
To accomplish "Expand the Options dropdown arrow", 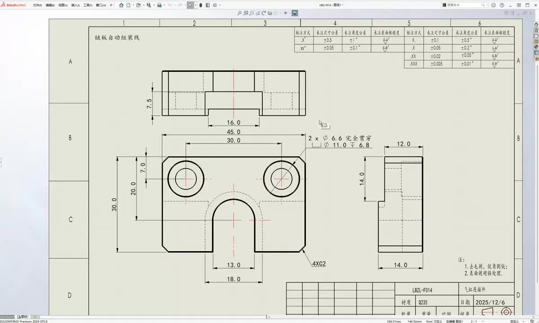I will click(x=220, y=5).
